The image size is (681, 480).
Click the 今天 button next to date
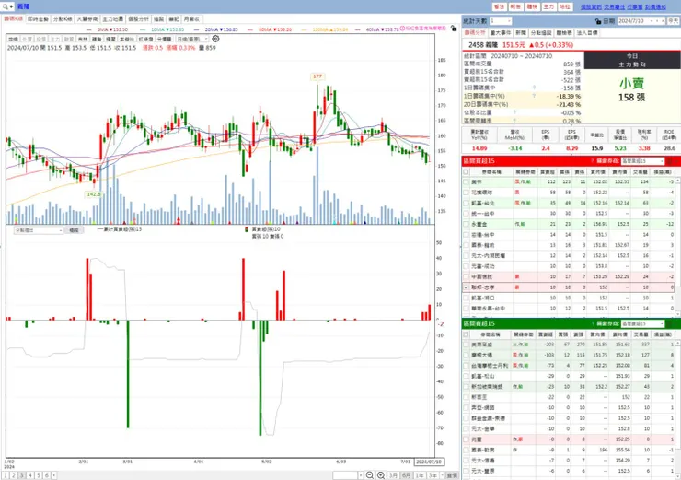point(674,20)
